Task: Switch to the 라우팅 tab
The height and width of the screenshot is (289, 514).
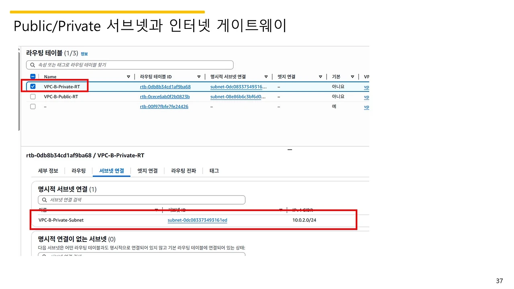Action: click(x=79, y=171)
